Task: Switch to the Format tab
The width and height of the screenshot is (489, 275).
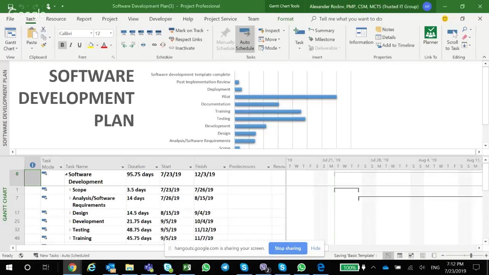Action: pos(285,19)
